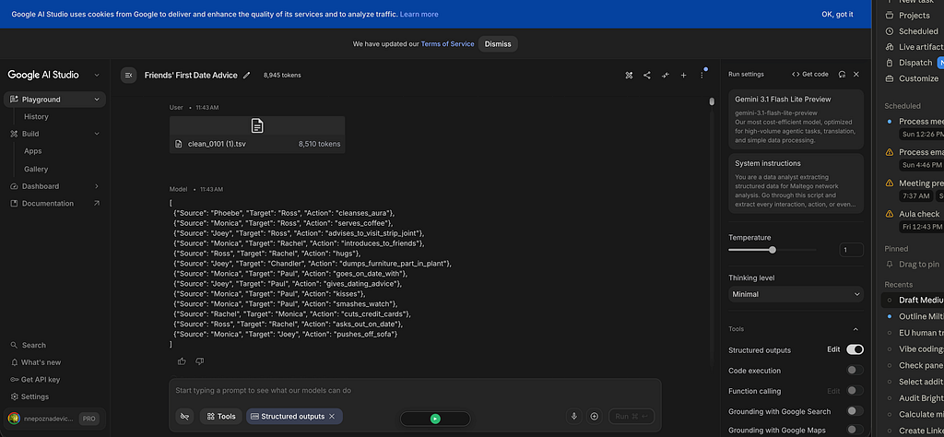The width and height of the screenshot is (944, 437).
Task: Open the System instructions card
Action: [796, 183]
